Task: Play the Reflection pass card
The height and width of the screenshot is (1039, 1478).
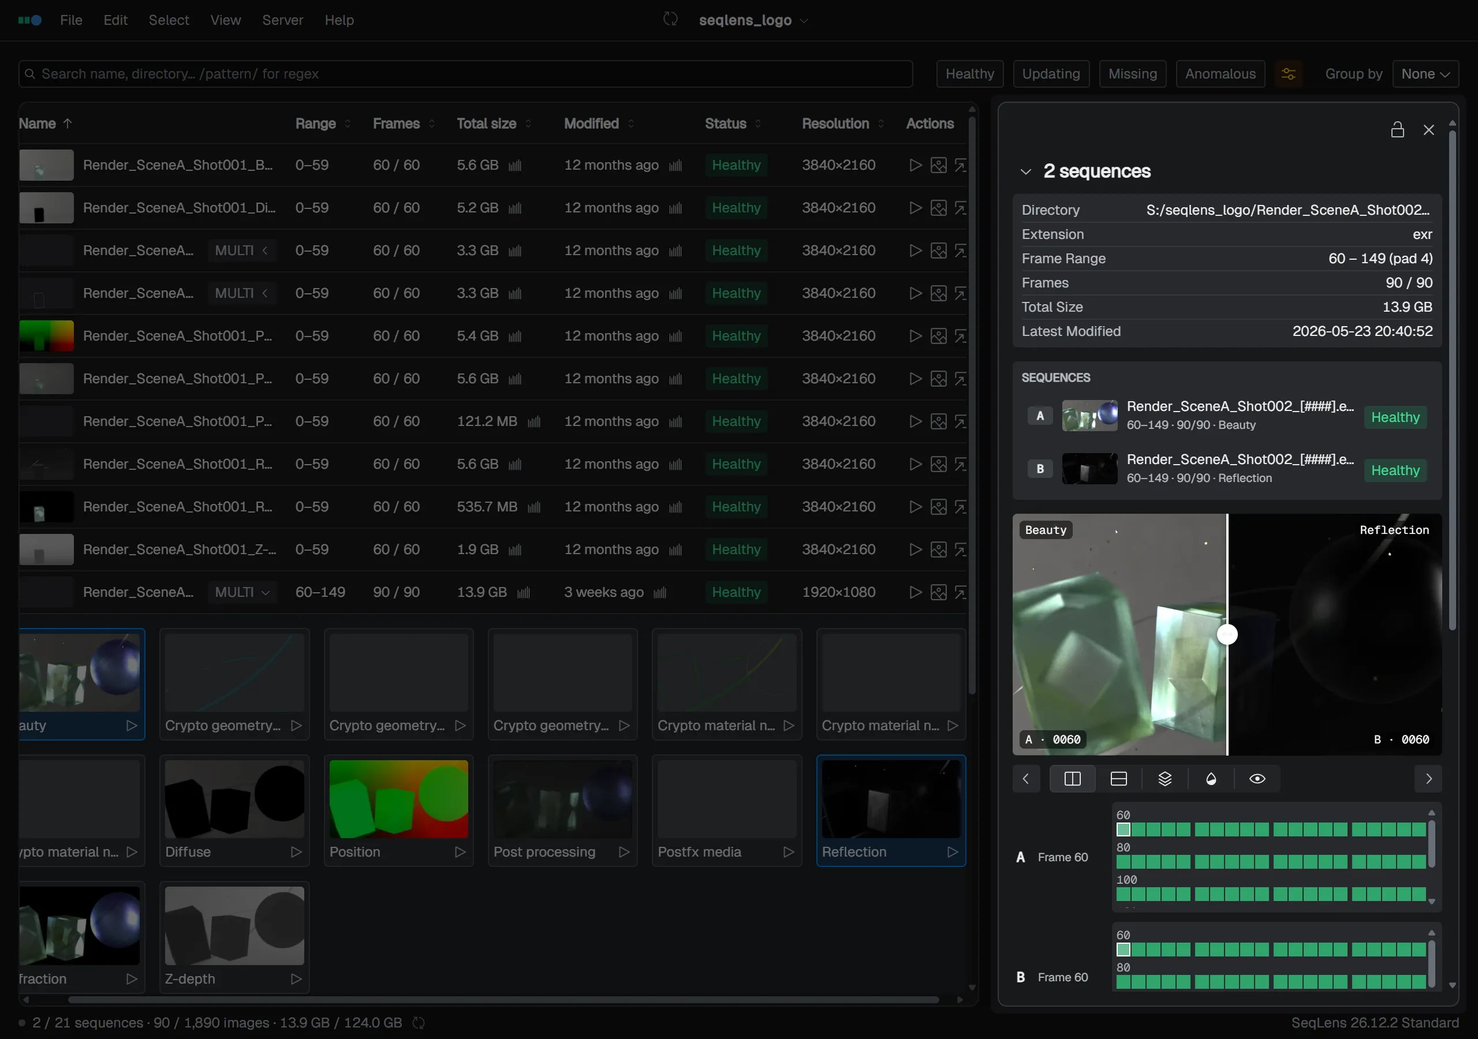Action: (953, 851)
